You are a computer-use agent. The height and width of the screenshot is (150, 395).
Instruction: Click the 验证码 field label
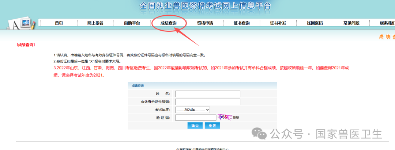click(163, 118)
